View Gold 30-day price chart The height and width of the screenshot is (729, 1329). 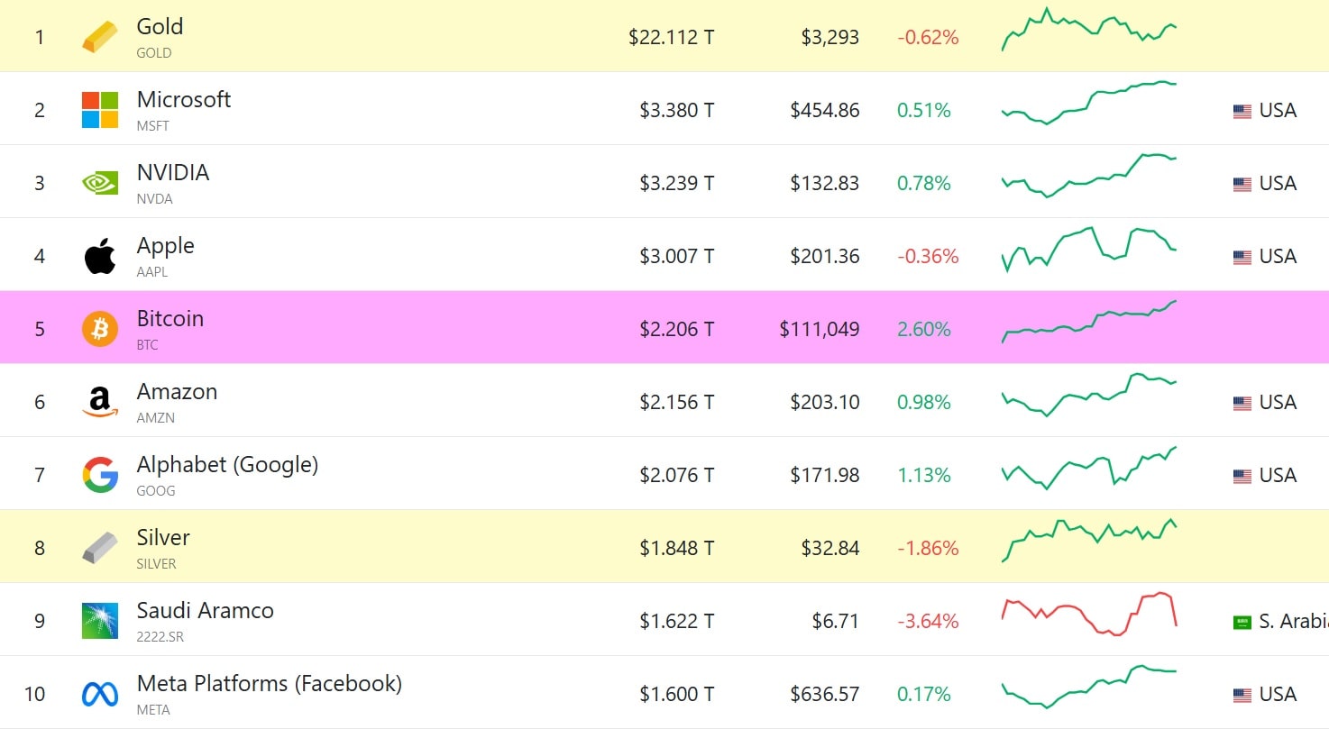click(x=1089, y=29)
